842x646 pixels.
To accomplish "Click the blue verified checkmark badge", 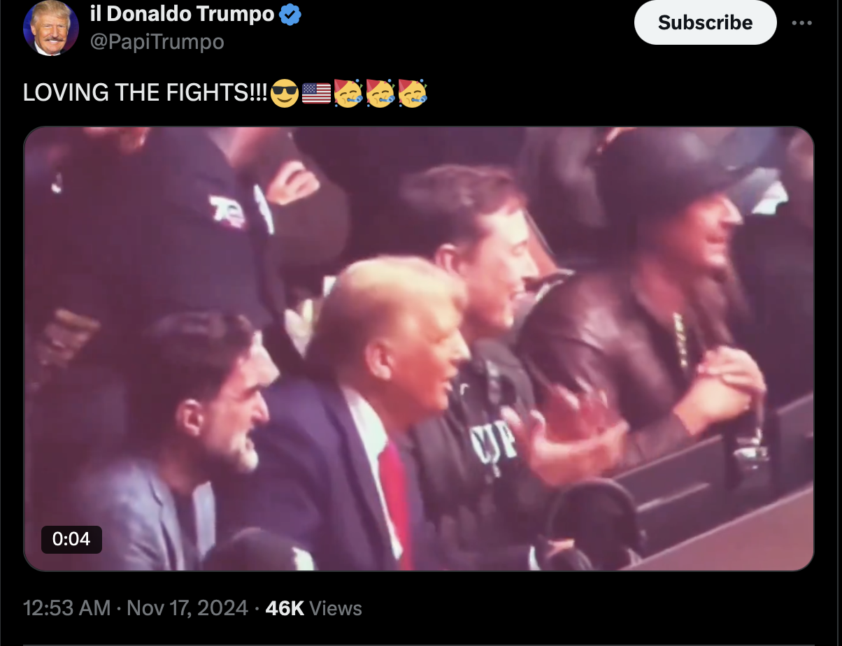I will [291, 14].
